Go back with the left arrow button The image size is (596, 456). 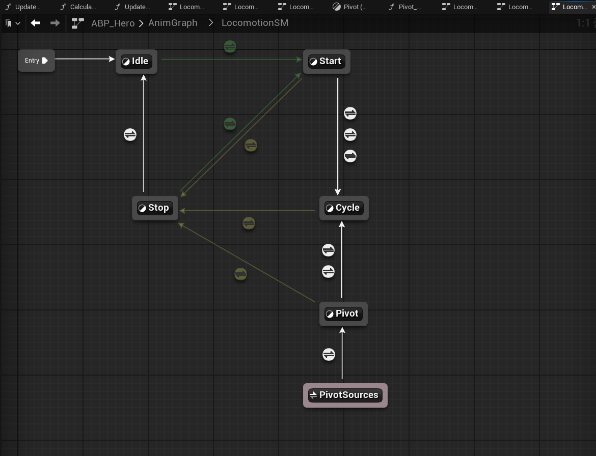[x=35, y=23]
